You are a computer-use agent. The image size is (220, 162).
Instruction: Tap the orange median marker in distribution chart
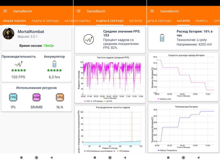coord(132,127)
